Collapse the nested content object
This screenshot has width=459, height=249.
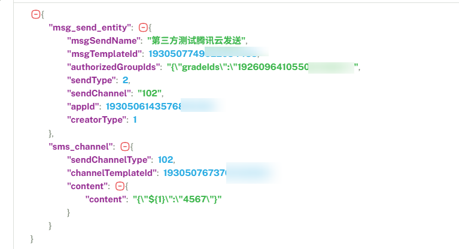click(x=120, y=186)
